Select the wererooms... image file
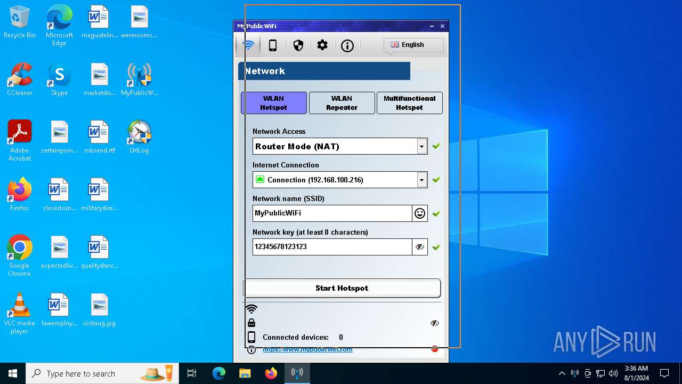This screenshot has height=384, width=682. click(x=140, y=22)
